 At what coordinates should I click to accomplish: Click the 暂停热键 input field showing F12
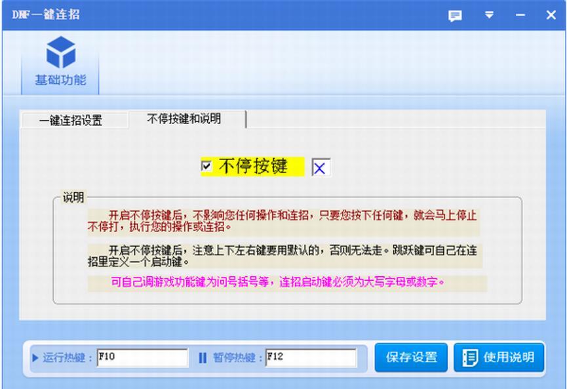311,358
